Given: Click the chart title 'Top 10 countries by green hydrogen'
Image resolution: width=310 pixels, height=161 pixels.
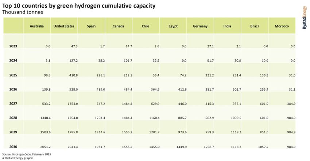Looking at the screenshot, I should pos(79,6).
